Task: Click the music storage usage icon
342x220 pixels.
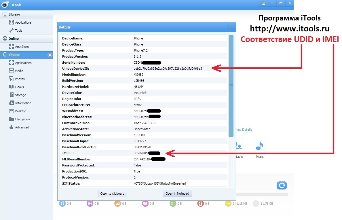Action: [62, 204]
